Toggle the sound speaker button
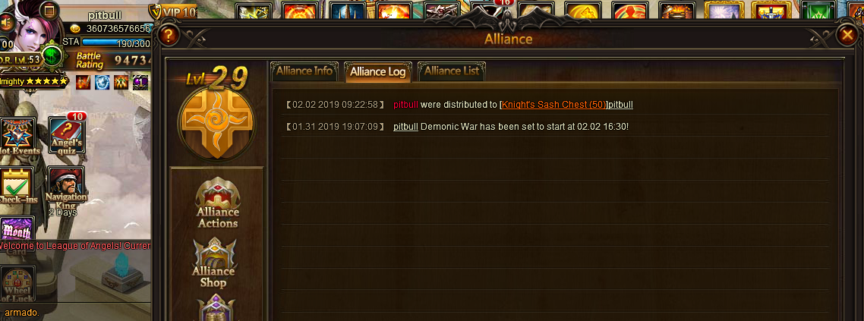 [x=6, y=22]
